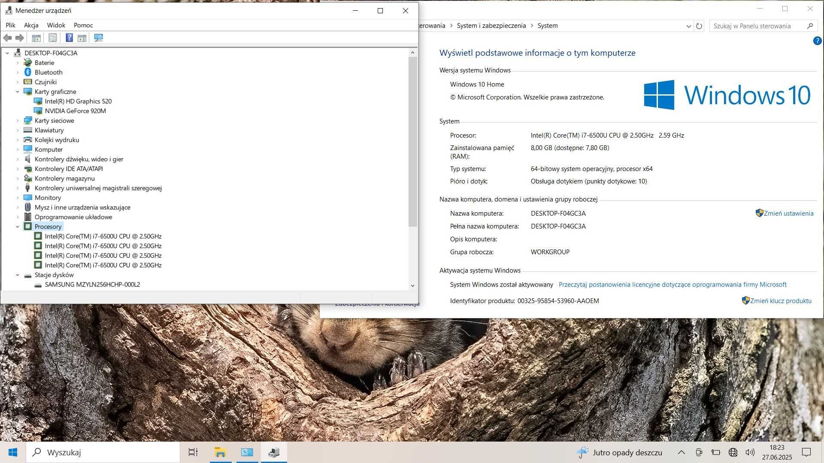The height and width of the screenshot is (463, 824).
Task: Open the Widok menu
Action: 56,25
